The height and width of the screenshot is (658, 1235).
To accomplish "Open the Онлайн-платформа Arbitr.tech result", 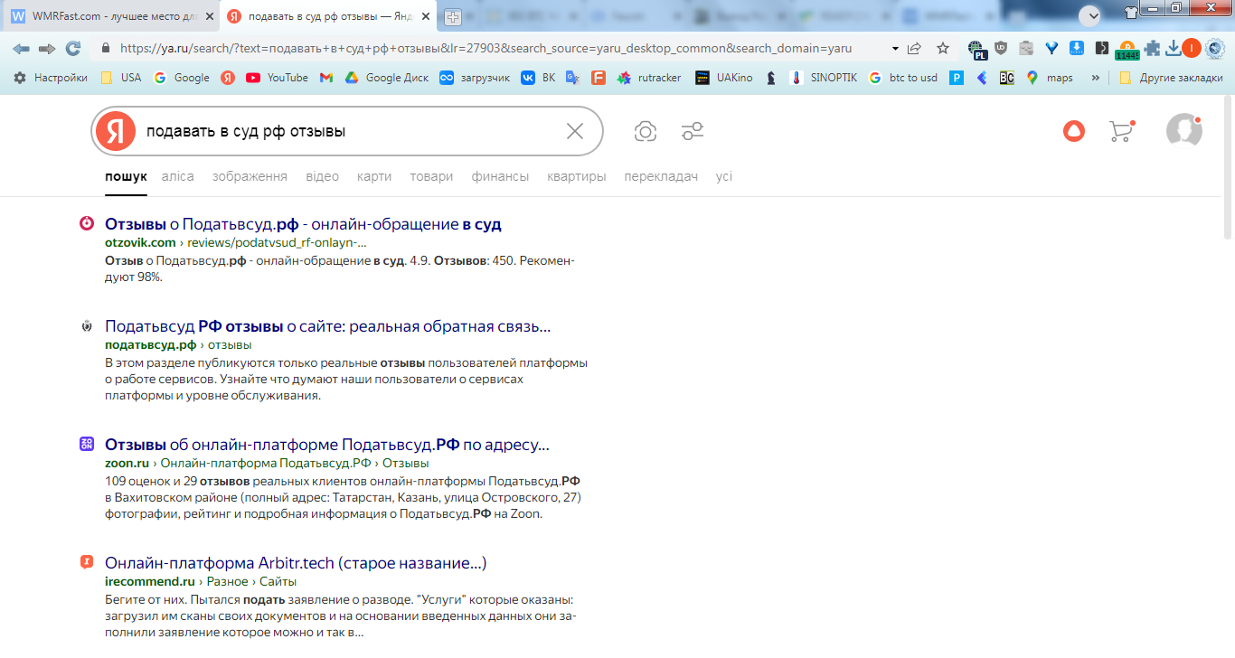I will pyautogui.click(x=296, y=563).
